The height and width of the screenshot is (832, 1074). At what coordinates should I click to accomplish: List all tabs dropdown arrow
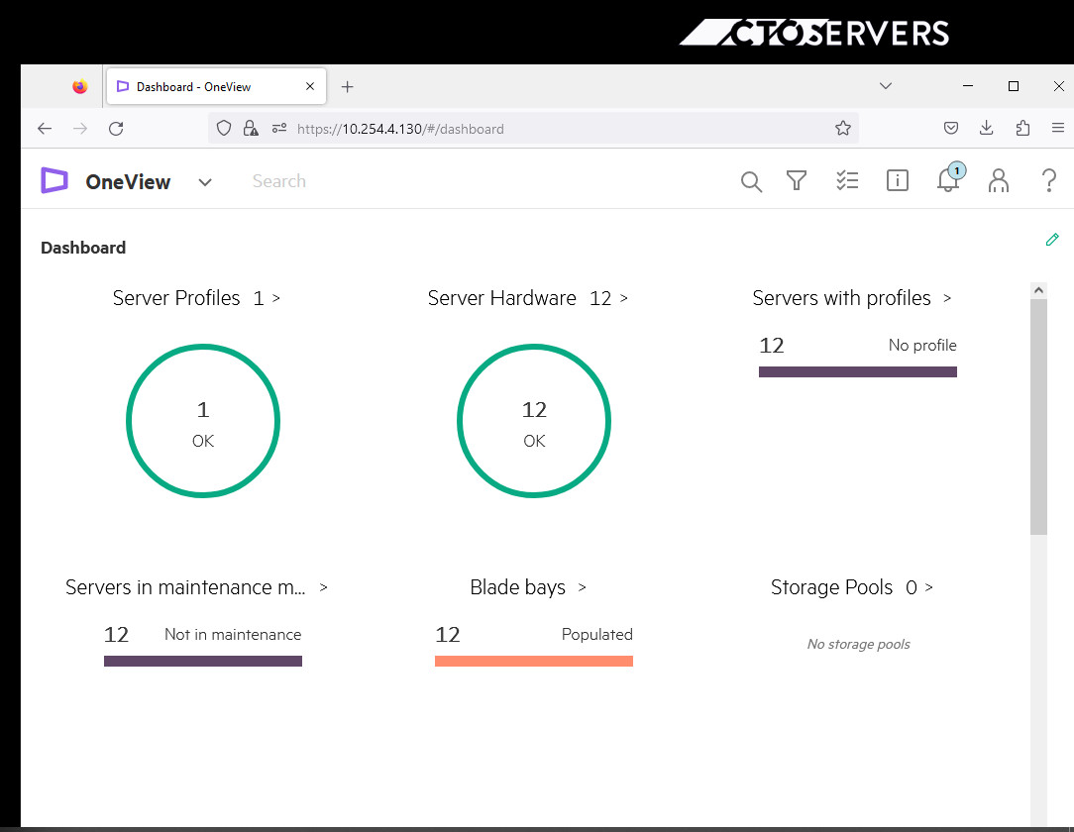tap(886, 86)
